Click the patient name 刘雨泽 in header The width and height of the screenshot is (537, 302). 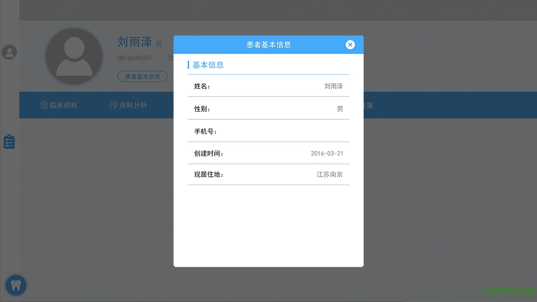coord(134,42)
